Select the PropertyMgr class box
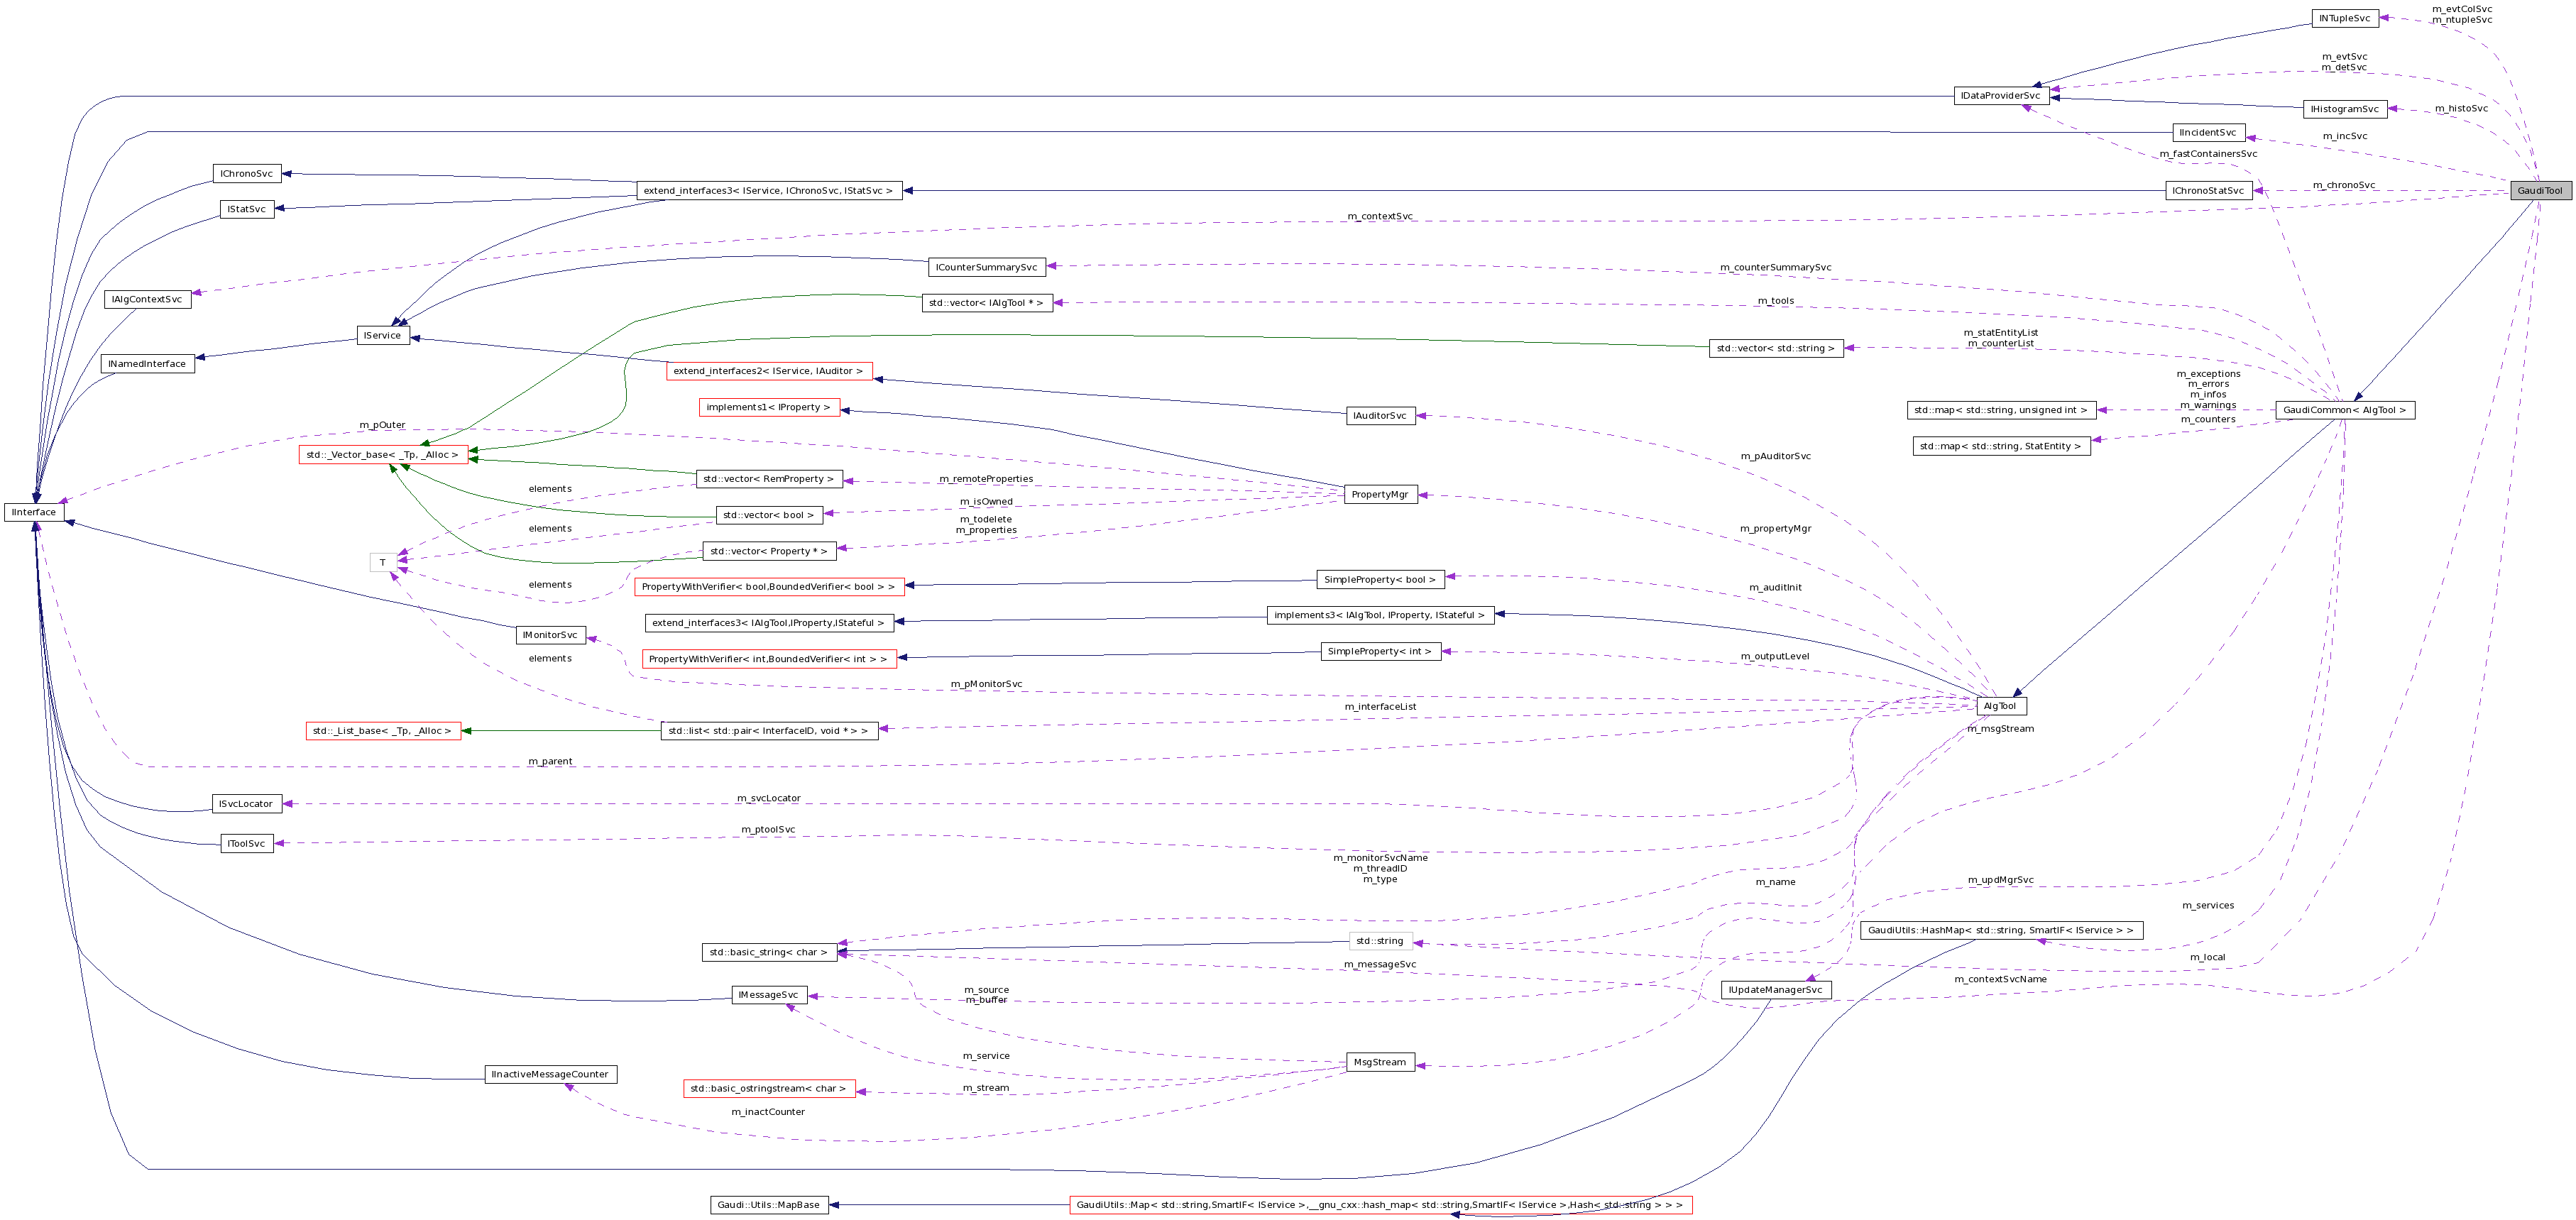Viewport: 2576px width, 1220px height. [x=1380, y=494]
